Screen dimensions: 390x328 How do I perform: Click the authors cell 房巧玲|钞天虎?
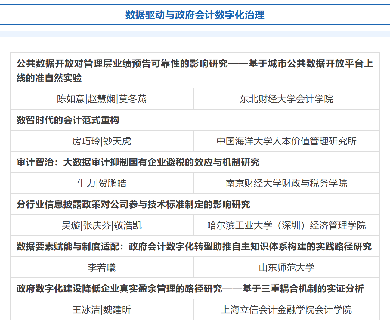pos(102,141)
